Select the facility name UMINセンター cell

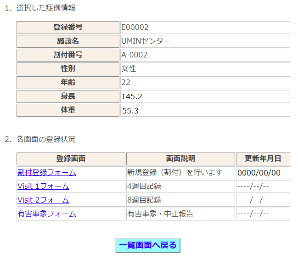146,41
